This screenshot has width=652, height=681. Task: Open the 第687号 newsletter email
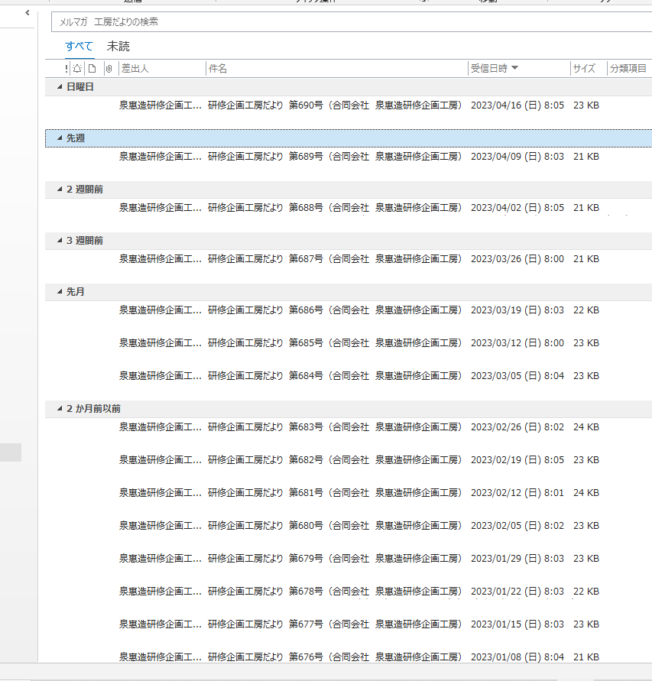pyautogui.click(x=349, y=259)
